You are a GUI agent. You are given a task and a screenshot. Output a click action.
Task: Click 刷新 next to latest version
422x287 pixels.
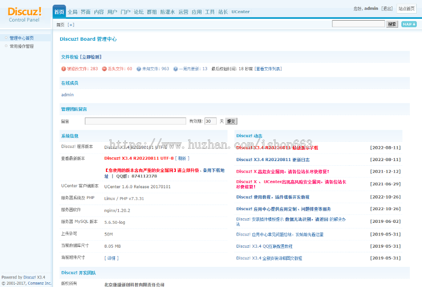click(x=182, y=158)
